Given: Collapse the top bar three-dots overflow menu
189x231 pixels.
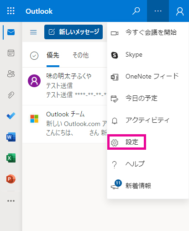Looking at the screenshot, I should [158, 11].
